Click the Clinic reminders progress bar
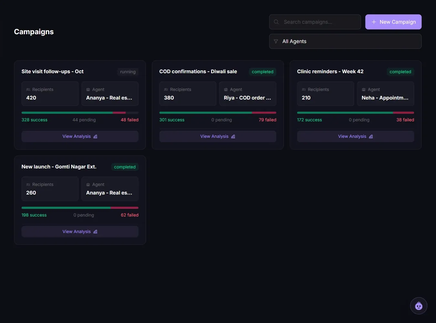Screen dimensions: 436x323 356,113
